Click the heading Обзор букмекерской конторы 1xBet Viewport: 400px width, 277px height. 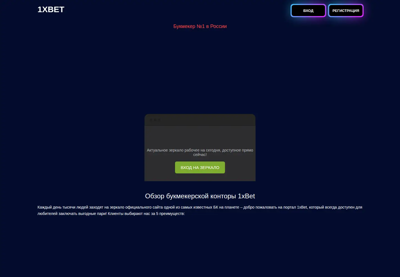click(200, 196)
